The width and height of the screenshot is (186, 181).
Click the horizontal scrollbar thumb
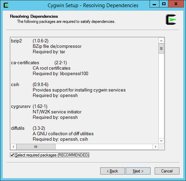(36, 147)
